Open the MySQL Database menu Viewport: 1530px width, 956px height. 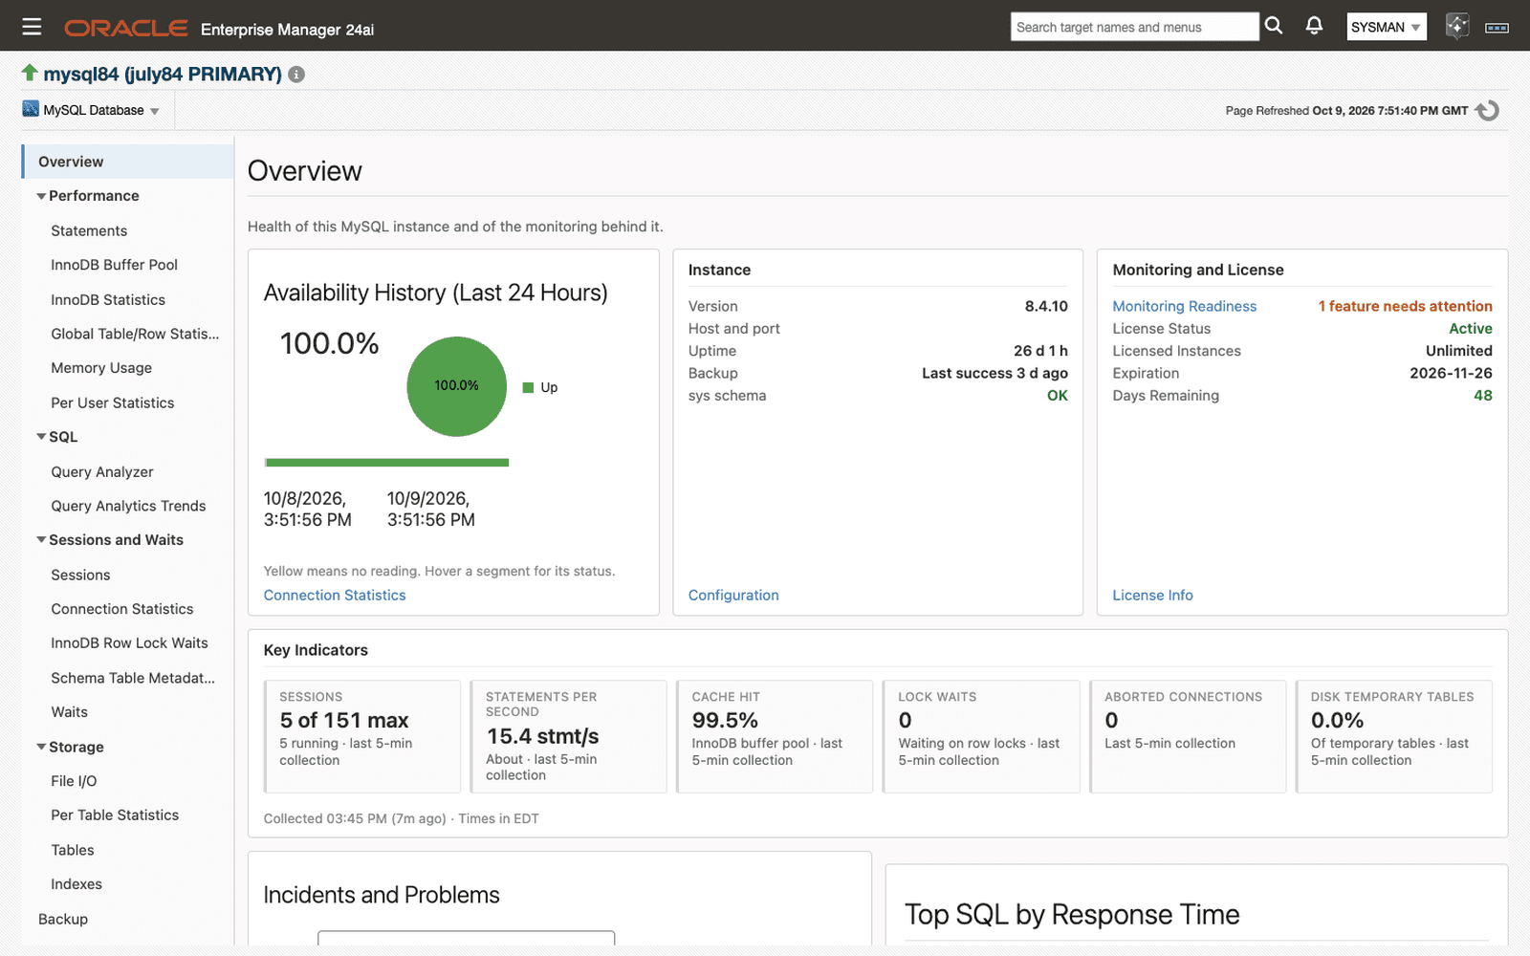coord(92,110)
